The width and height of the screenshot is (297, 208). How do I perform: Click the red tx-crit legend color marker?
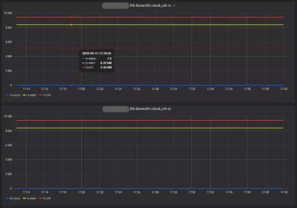40,198
